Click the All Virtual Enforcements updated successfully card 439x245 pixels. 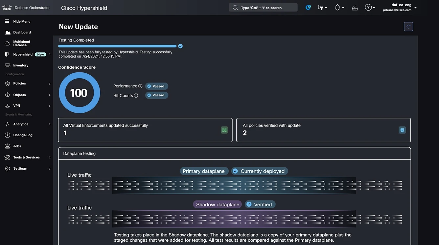tap(145, 130)
